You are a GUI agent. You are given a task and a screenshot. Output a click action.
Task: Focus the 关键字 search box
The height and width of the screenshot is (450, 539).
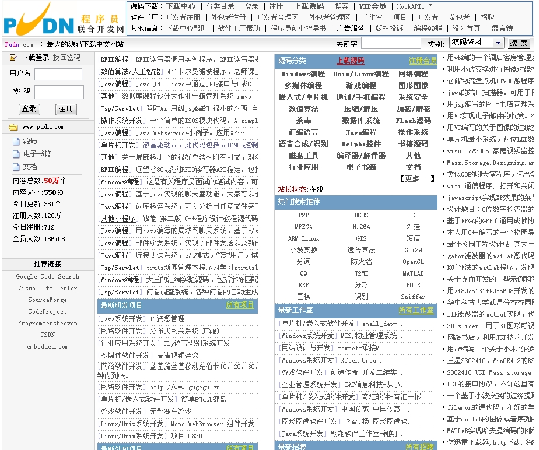[391, 43]
